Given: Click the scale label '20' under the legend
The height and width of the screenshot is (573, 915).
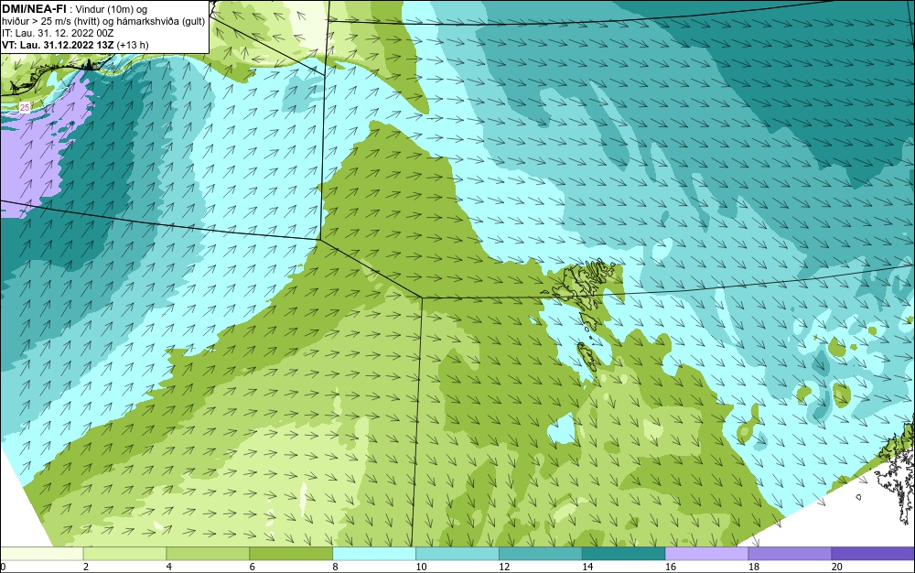Looking at the screenshot, I should pos(837,567).
